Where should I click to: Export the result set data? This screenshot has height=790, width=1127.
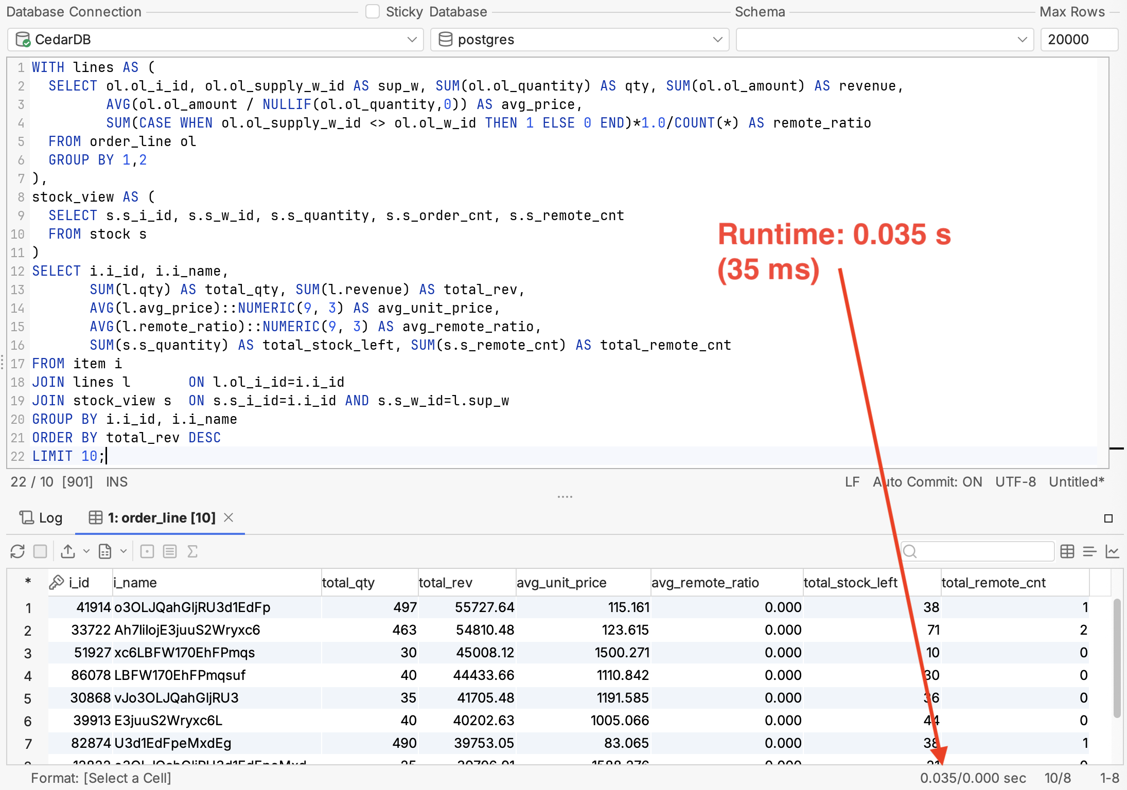68,551
